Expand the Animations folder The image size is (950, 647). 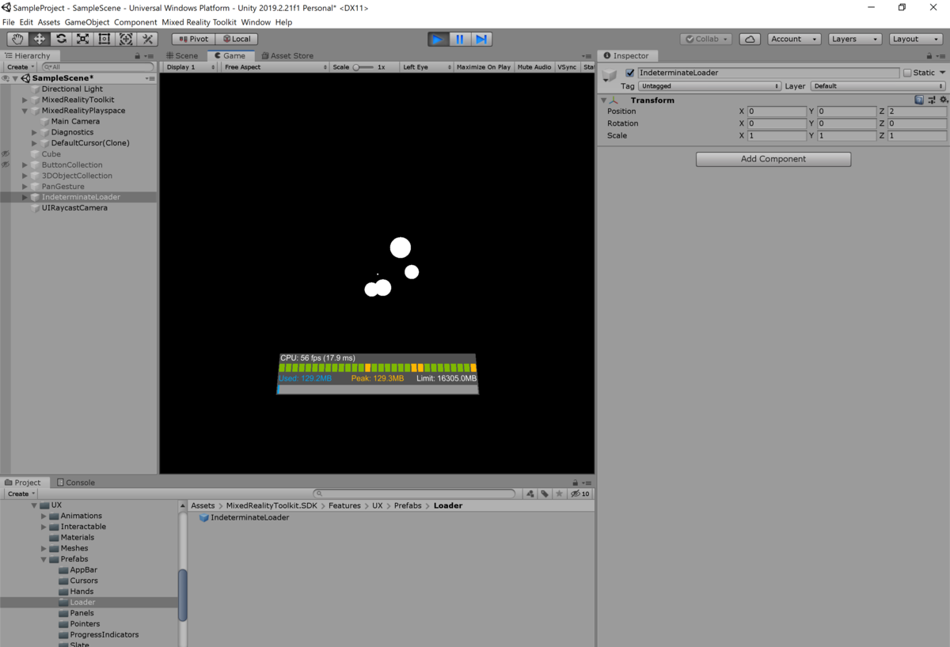(x=44, y=516)
